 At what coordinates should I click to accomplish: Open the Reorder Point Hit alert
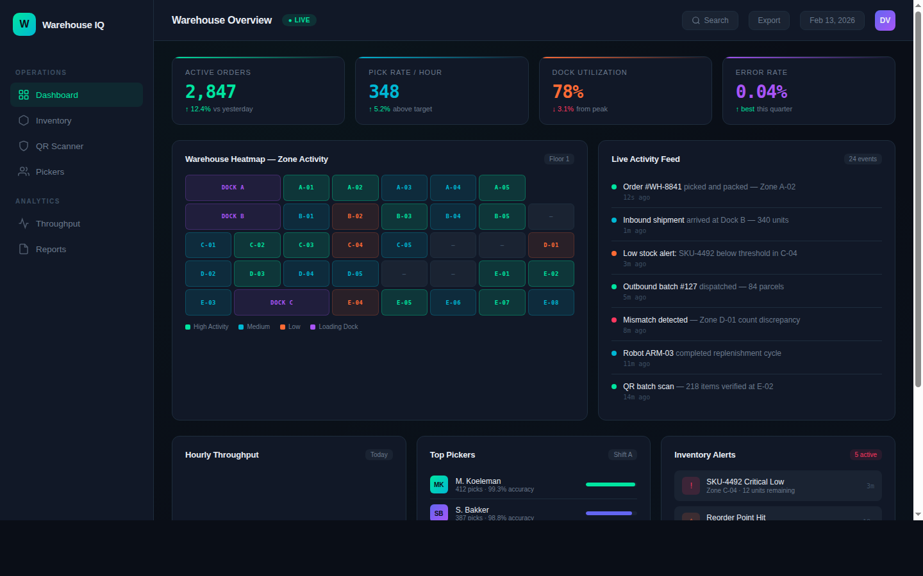[778, 513]
